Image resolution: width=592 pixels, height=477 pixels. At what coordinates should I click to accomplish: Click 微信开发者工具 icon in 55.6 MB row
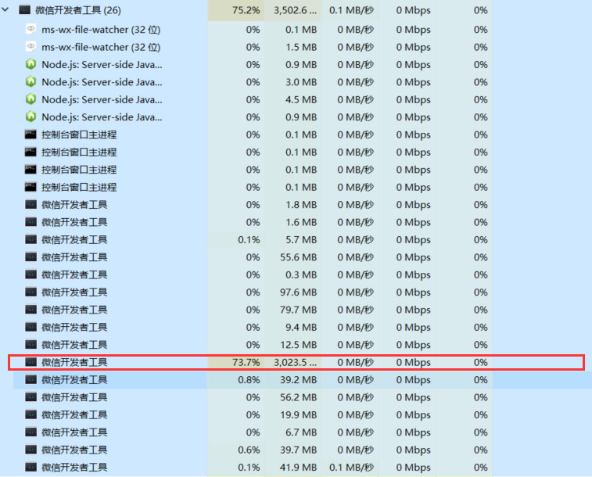[30, 257]
